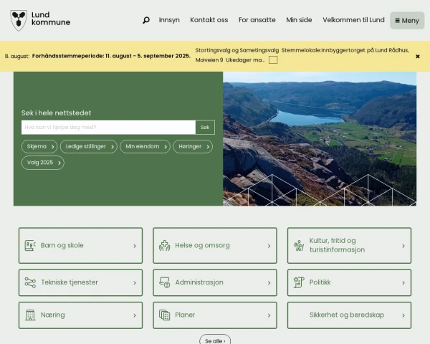Expand the Sikkerhet og beredskap chevron
The height and width of the screenshot is (344, 430).
click(x=403, y=315)
